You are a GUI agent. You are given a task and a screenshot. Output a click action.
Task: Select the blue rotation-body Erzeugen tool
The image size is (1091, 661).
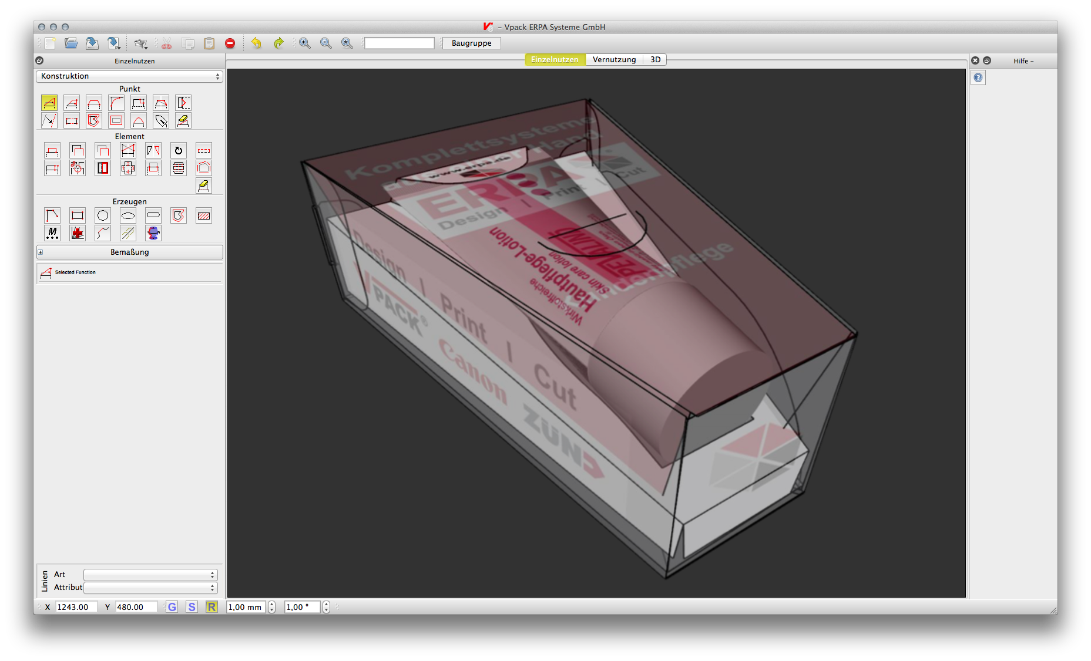pyautogui.click(x=153, y=233)
